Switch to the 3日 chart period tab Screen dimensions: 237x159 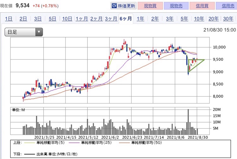[x=38, y=19]
